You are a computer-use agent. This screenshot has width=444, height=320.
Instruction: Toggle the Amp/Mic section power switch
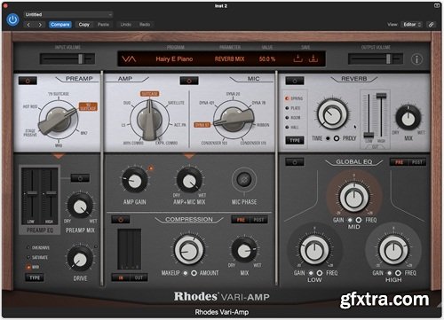189,81
